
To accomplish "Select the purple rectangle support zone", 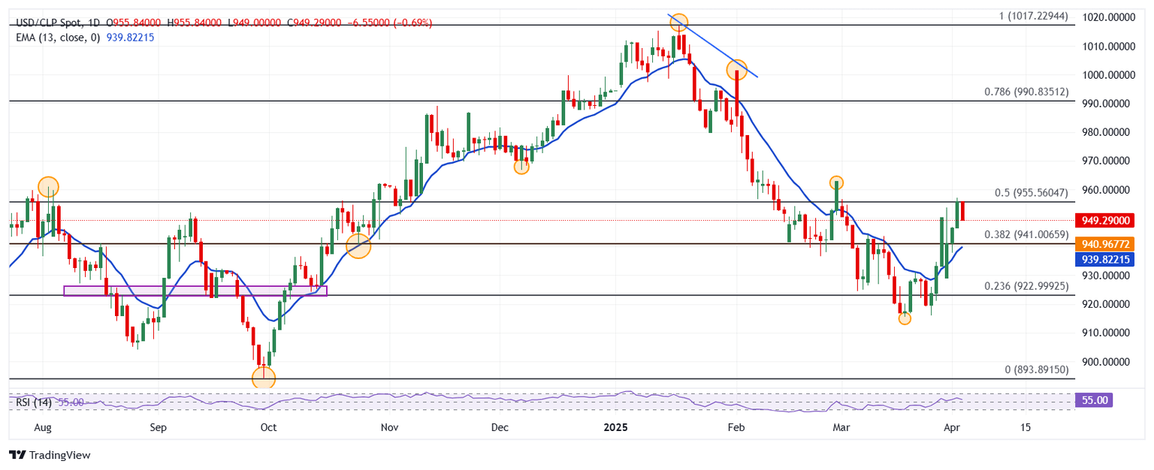I will (195, 291).
